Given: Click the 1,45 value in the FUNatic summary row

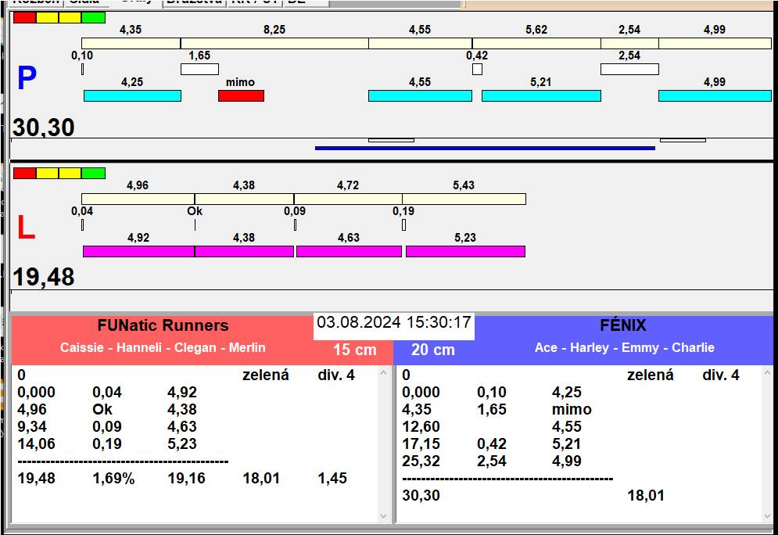Looking at the screenshot, I should point(332,479).
